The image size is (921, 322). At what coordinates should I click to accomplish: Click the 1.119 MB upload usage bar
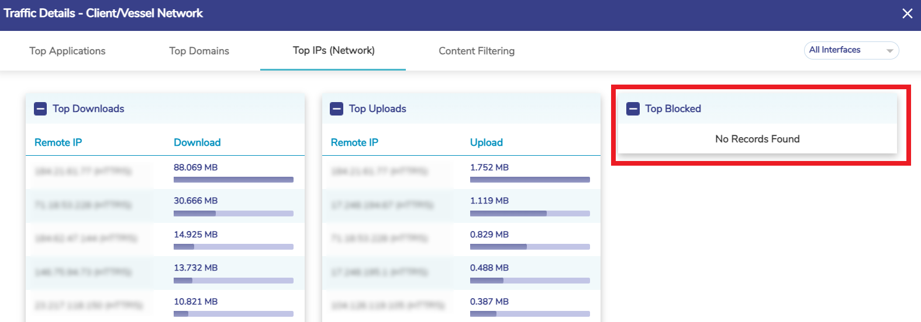(530, 213)
